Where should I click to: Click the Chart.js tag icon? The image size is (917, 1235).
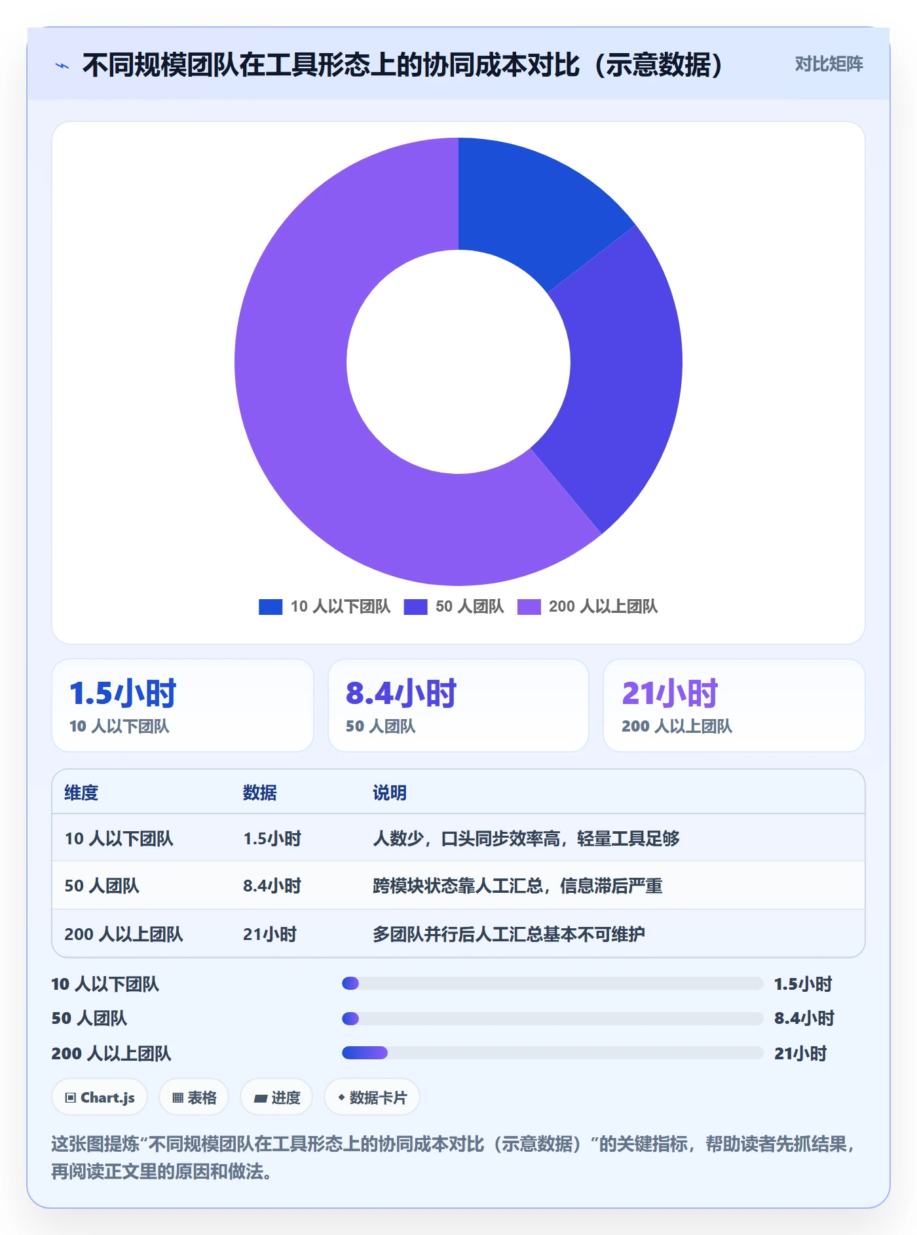tap(71, 1097)
